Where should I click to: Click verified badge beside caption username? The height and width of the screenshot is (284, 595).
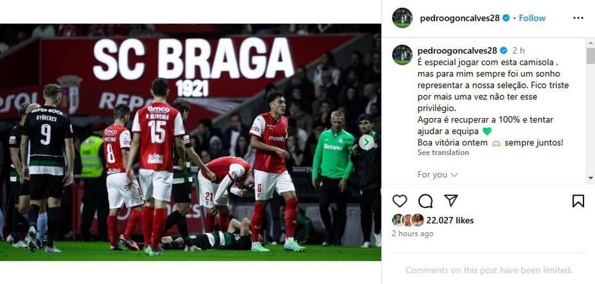(503, 50)
